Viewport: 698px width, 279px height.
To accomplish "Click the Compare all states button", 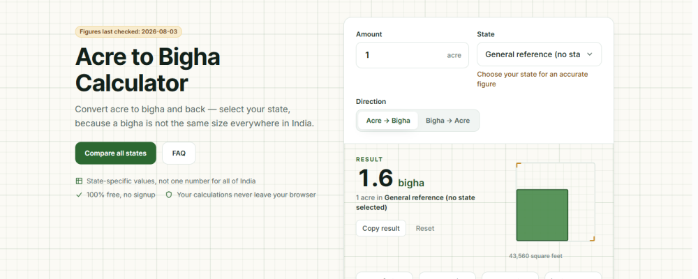I will pos(116,153).
